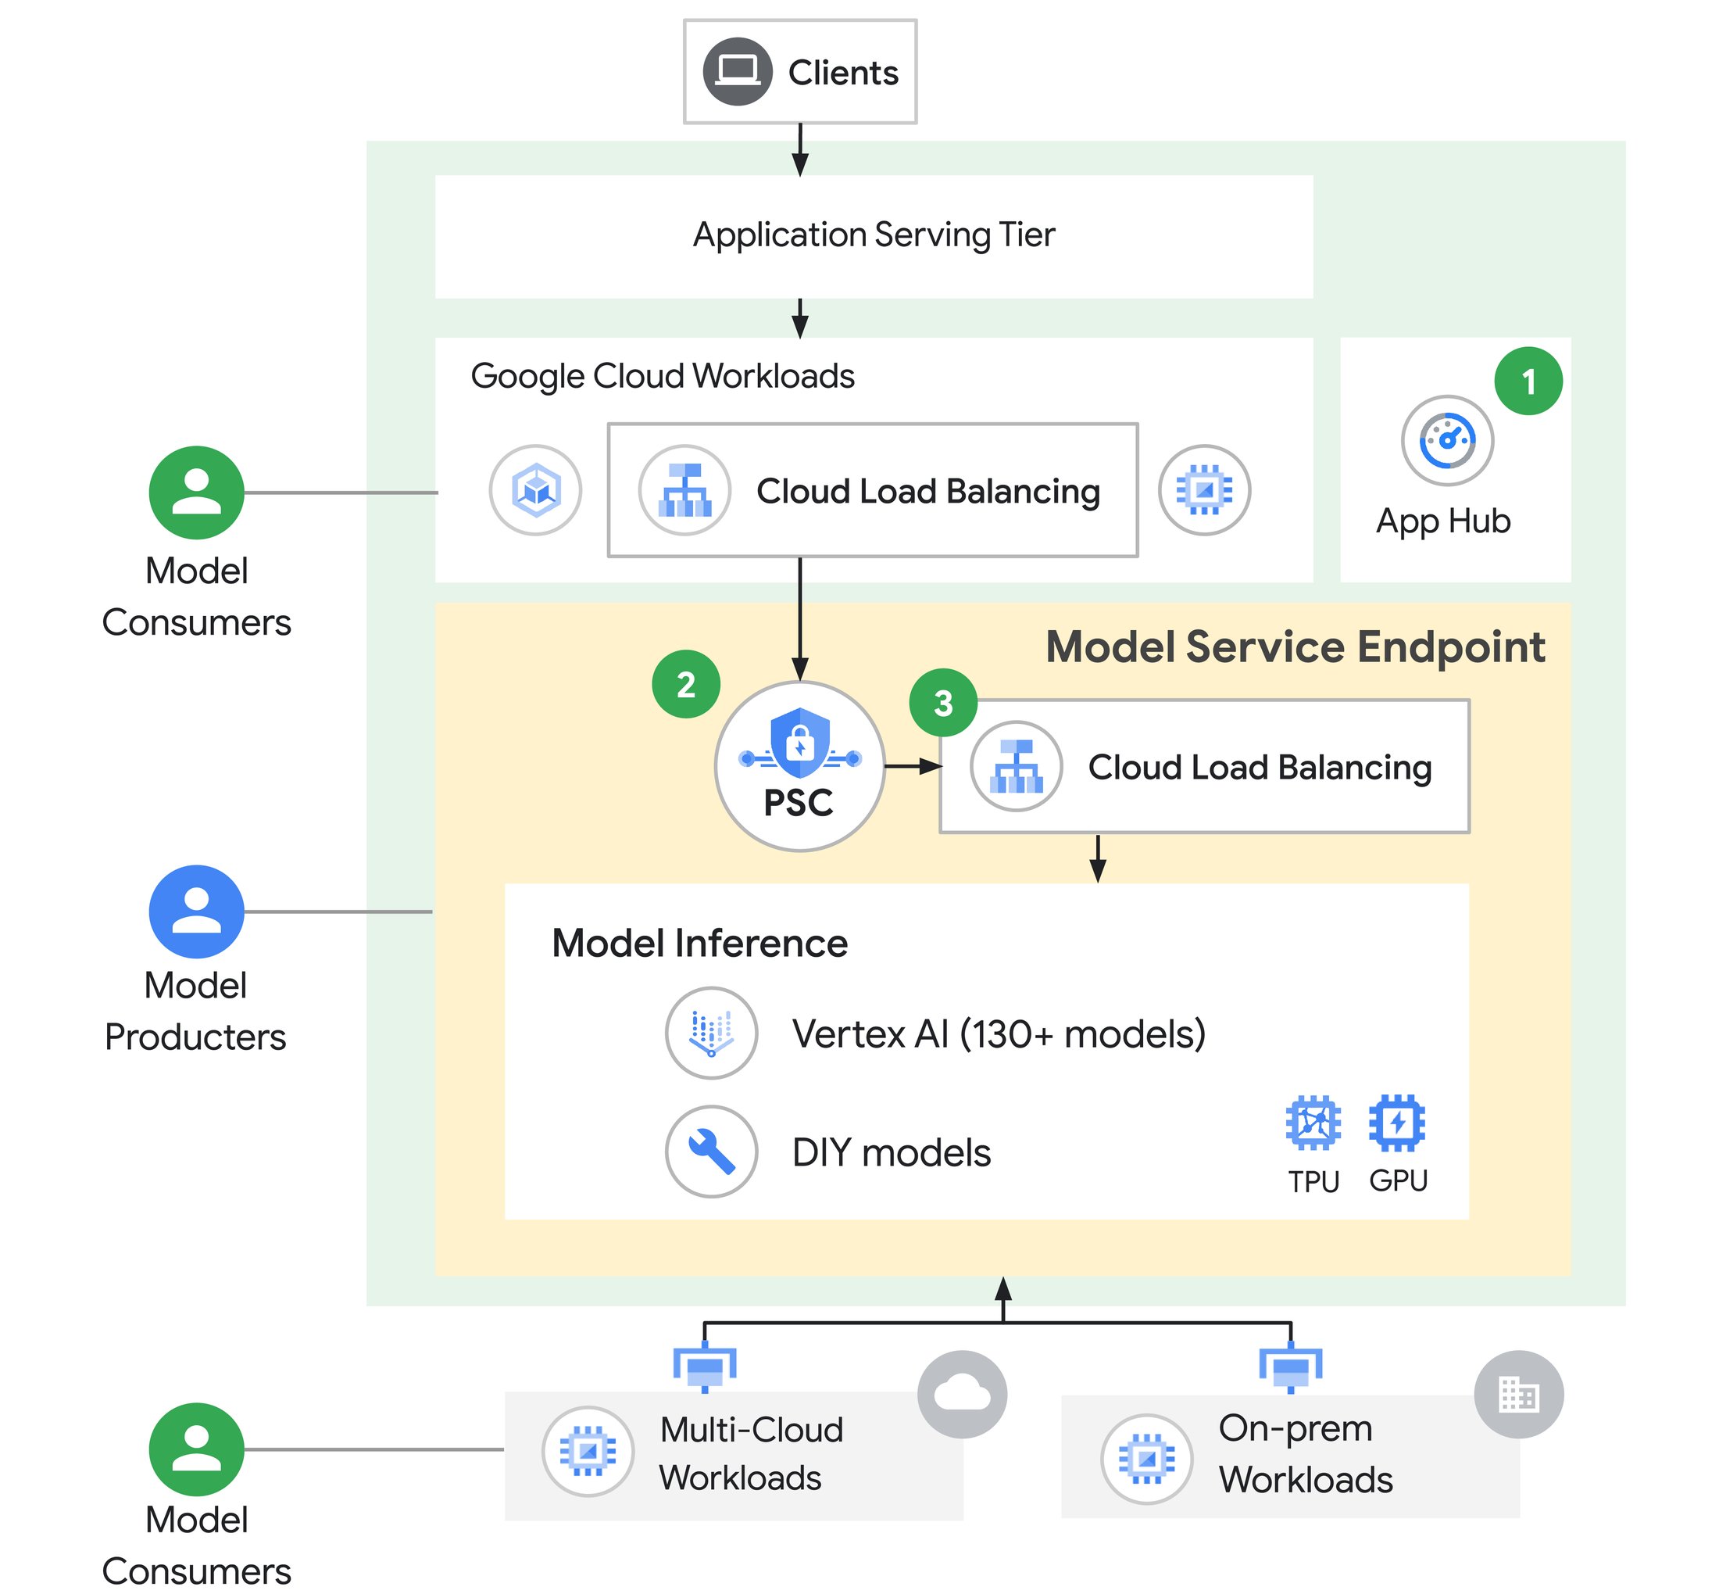Click the network connector icon above Multi-Cloud Workloads
The image size is (1719, 1594).
(704, 1366)
